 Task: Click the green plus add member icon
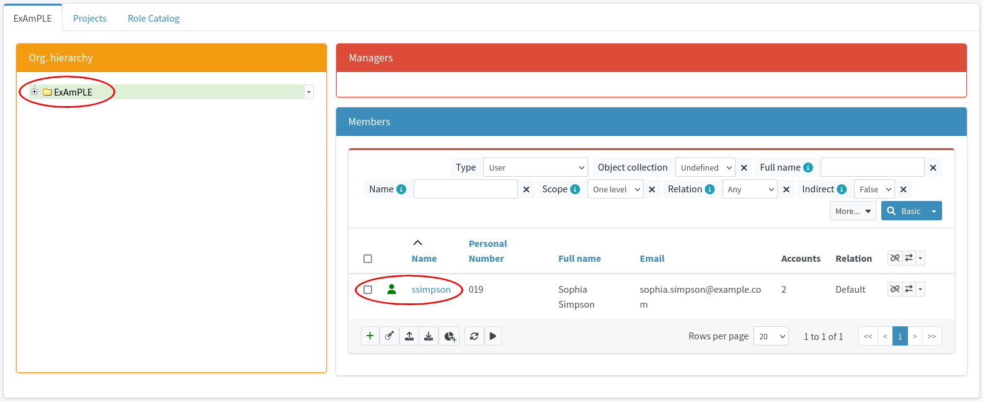[x=370, y=336]
